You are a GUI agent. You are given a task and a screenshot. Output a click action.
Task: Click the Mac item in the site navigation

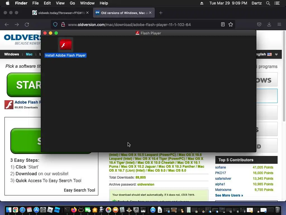tap(29, 54)
